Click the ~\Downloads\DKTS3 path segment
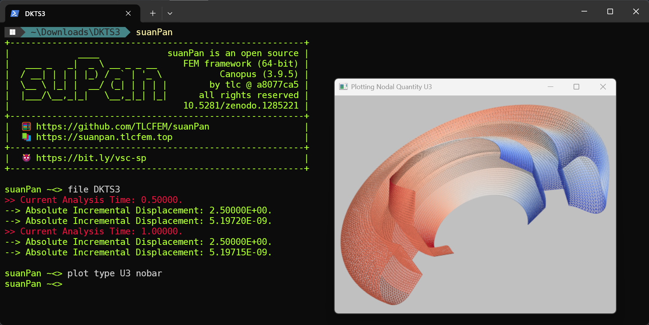Viewport: 649px width, 325px height. [75, 32]
